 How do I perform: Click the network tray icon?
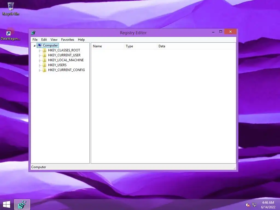(254, 205)
